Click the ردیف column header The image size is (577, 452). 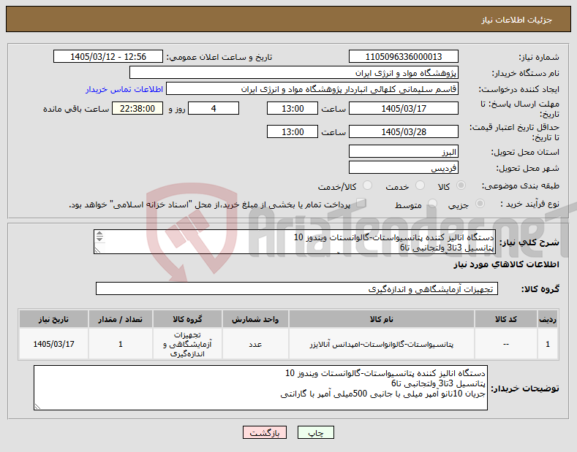pos(548,319)
